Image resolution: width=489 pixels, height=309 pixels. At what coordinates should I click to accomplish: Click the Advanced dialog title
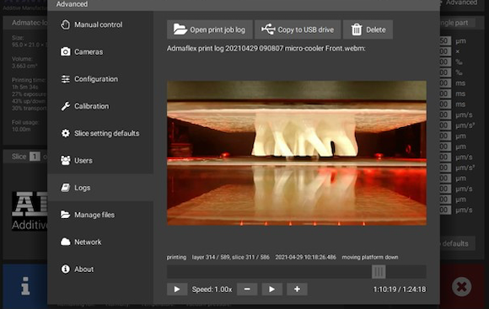(x=72, y=4)
